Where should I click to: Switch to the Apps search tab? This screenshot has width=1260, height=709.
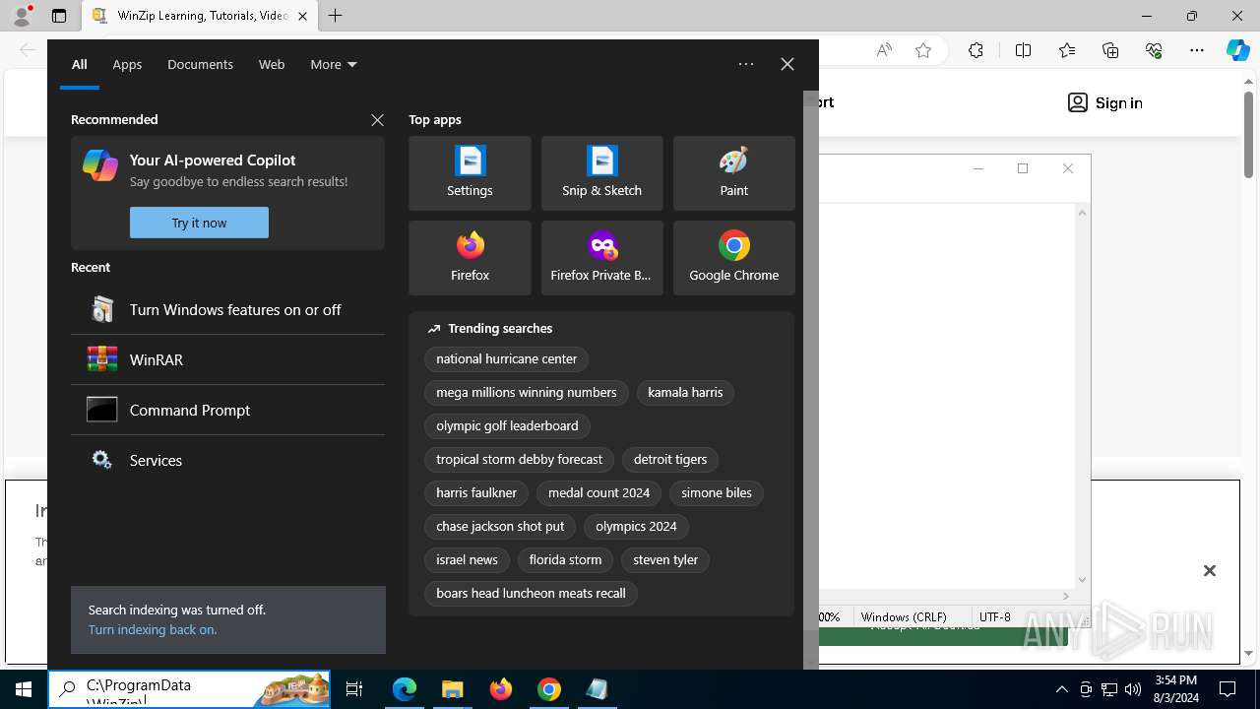tap(127, 64)
